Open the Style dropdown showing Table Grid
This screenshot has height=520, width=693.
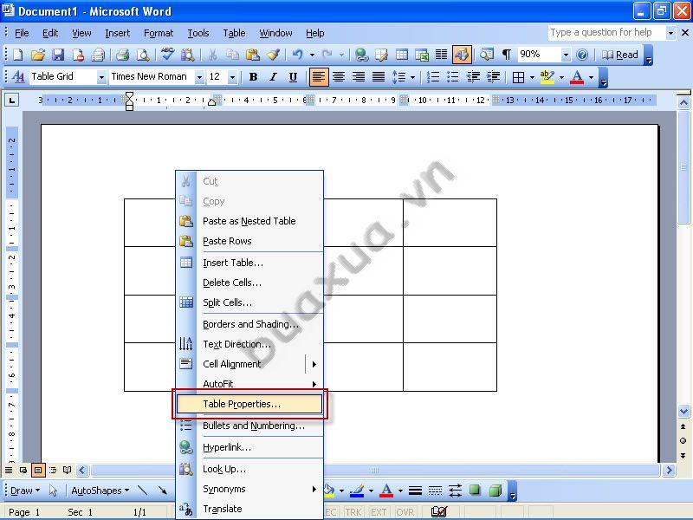(101, 77)
